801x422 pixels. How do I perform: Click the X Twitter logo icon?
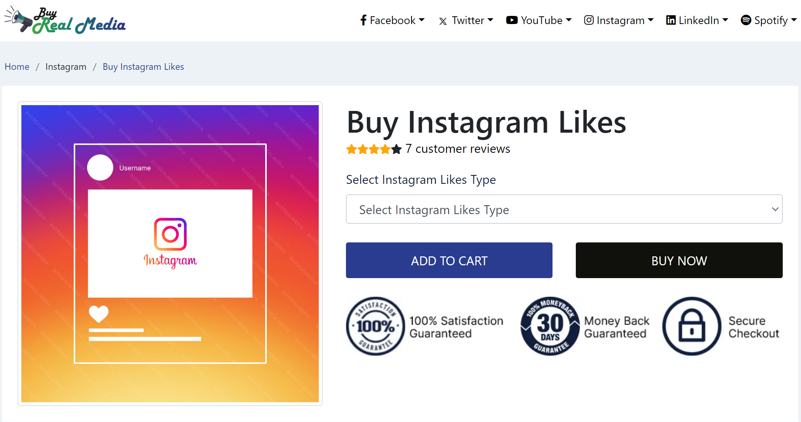click(x=443, y=21)
